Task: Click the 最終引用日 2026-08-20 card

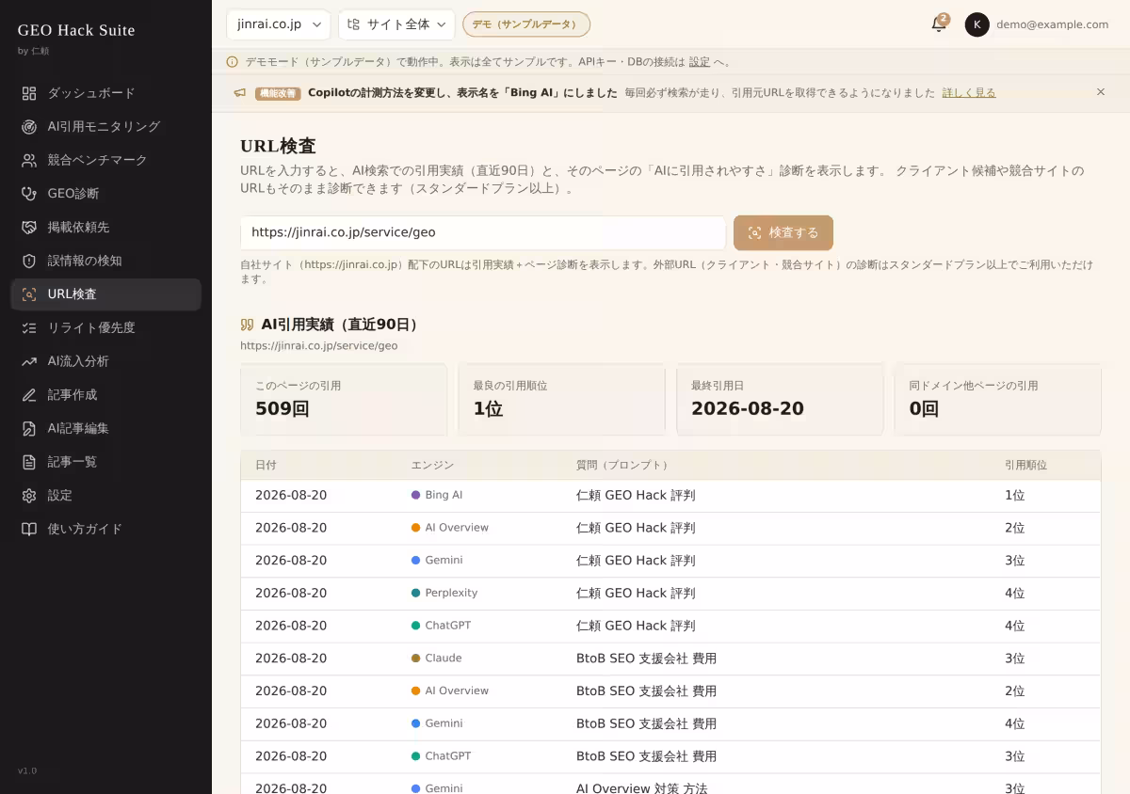Action: coord(780,400)
